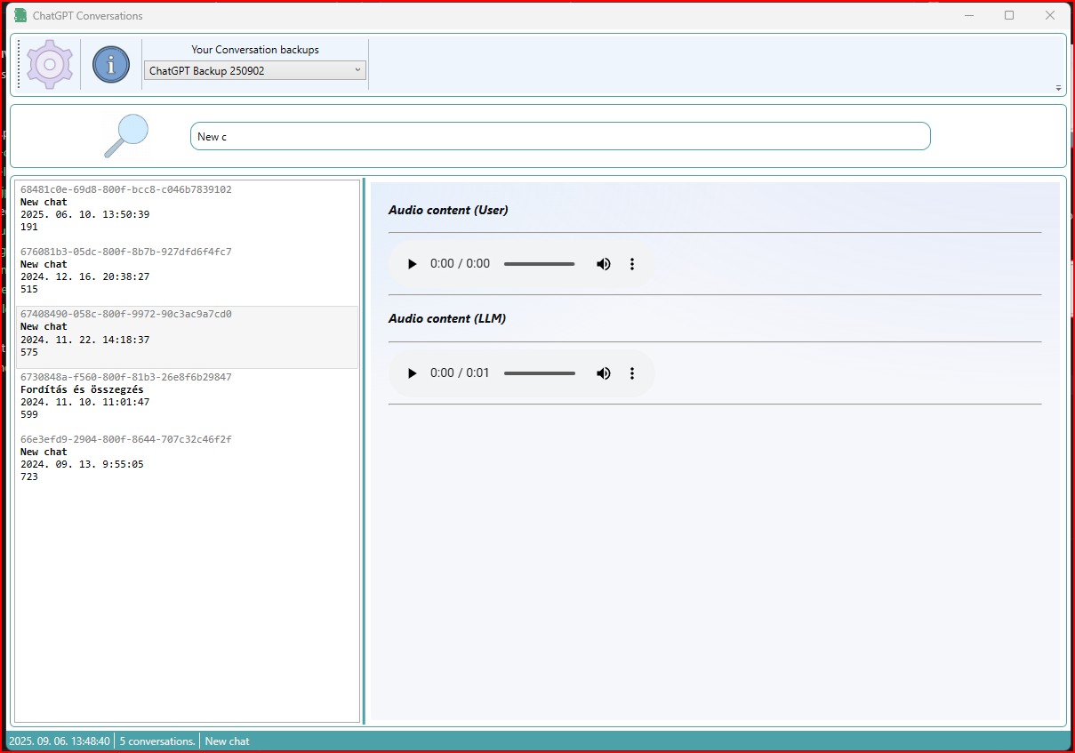Click the blue info icon
The image size is (1075, 753).
point(111,64)
